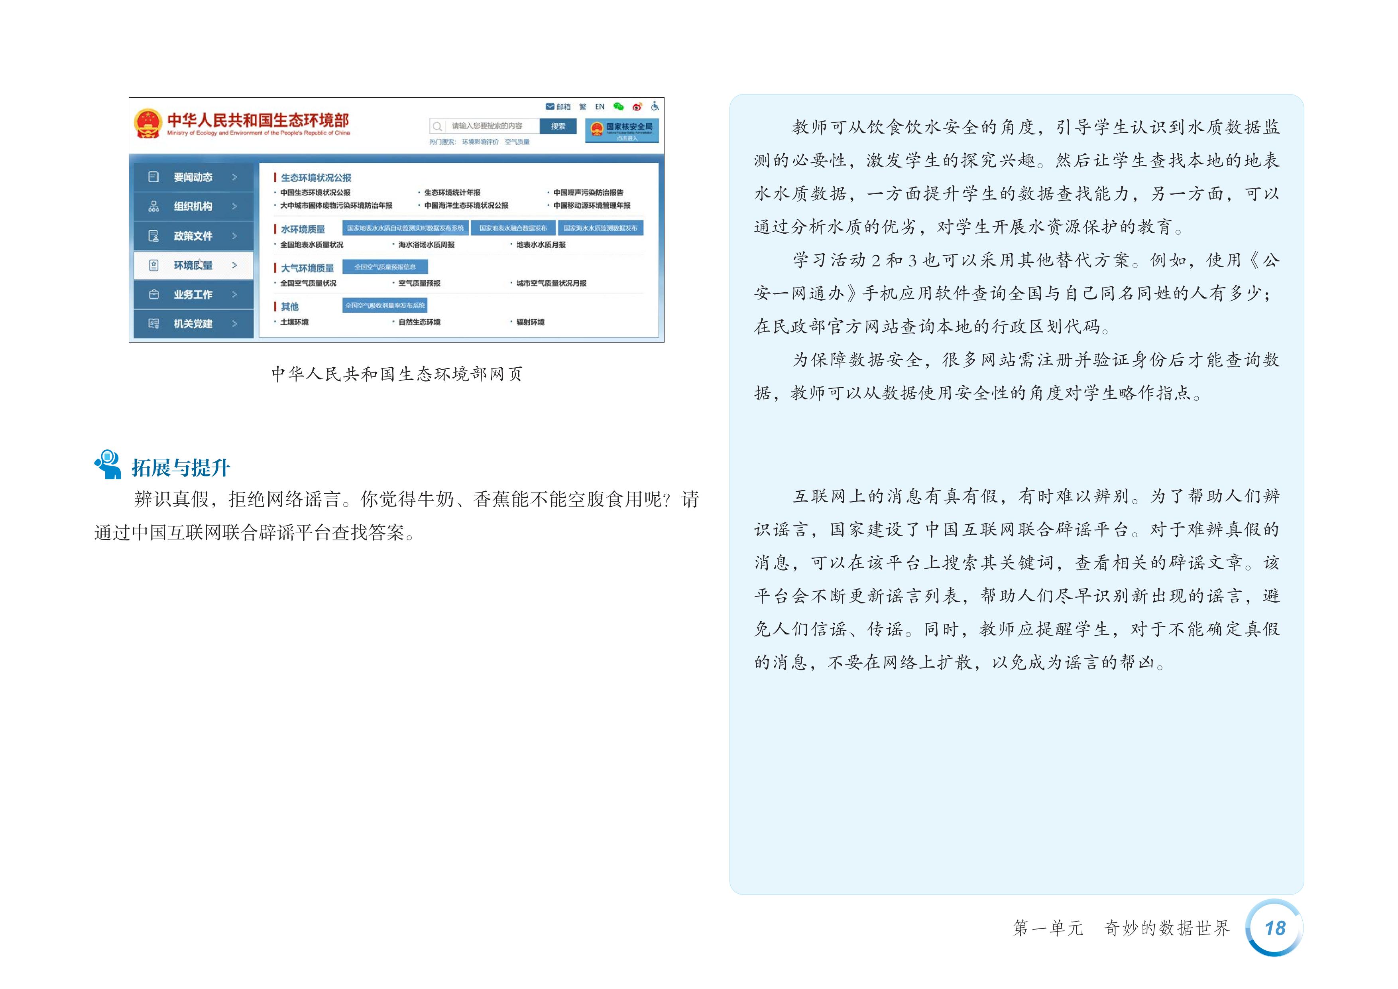Select the 环境质量 sidebar menu item
1398x989 pixels.
193,265
